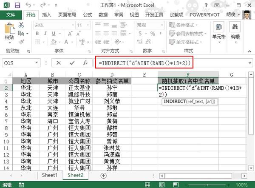
Task: Click the Copy icon in clipboard group
Action: 21,33
